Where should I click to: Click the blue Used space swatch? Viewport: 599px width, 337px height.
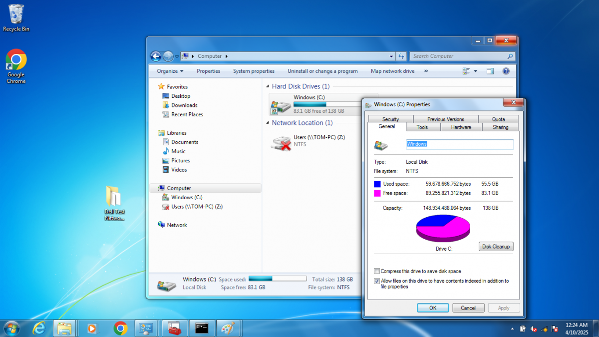(x=377, y=184)
